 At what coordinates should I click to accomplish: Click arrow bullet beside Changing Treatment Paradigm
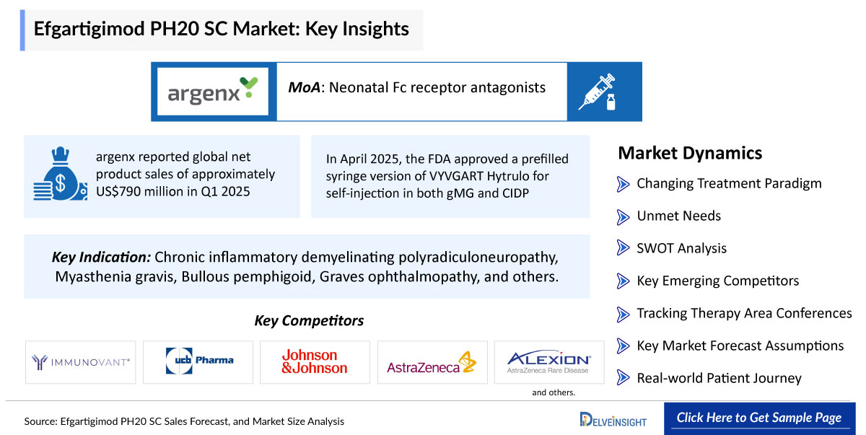[x=623, y=183]
